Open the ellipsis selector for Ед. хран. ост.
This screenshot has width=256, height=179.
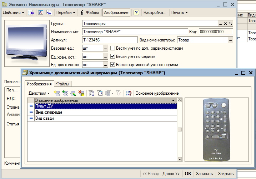tap(105, 57)
